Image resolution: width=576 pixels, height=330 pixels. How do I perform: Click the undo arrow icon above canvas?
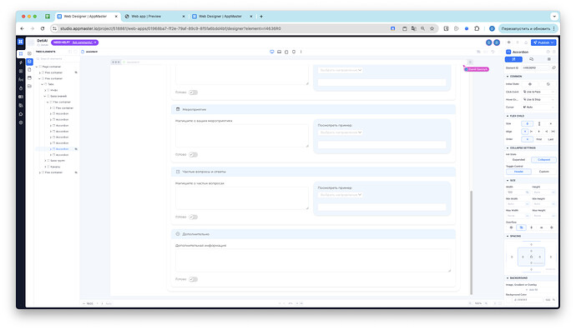pos(493,52)
